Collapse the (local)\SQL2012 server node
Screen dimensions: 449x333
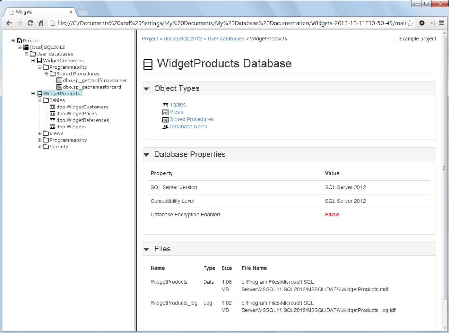pos(20,47)
